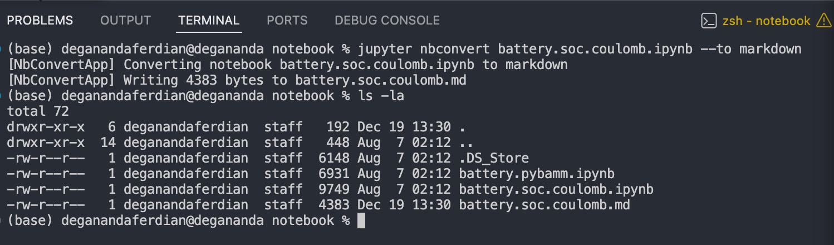834x245 pixels.
Task: Click battery.soc.coulomb.md in the Writing bytes line
Action: pos(381,80)
